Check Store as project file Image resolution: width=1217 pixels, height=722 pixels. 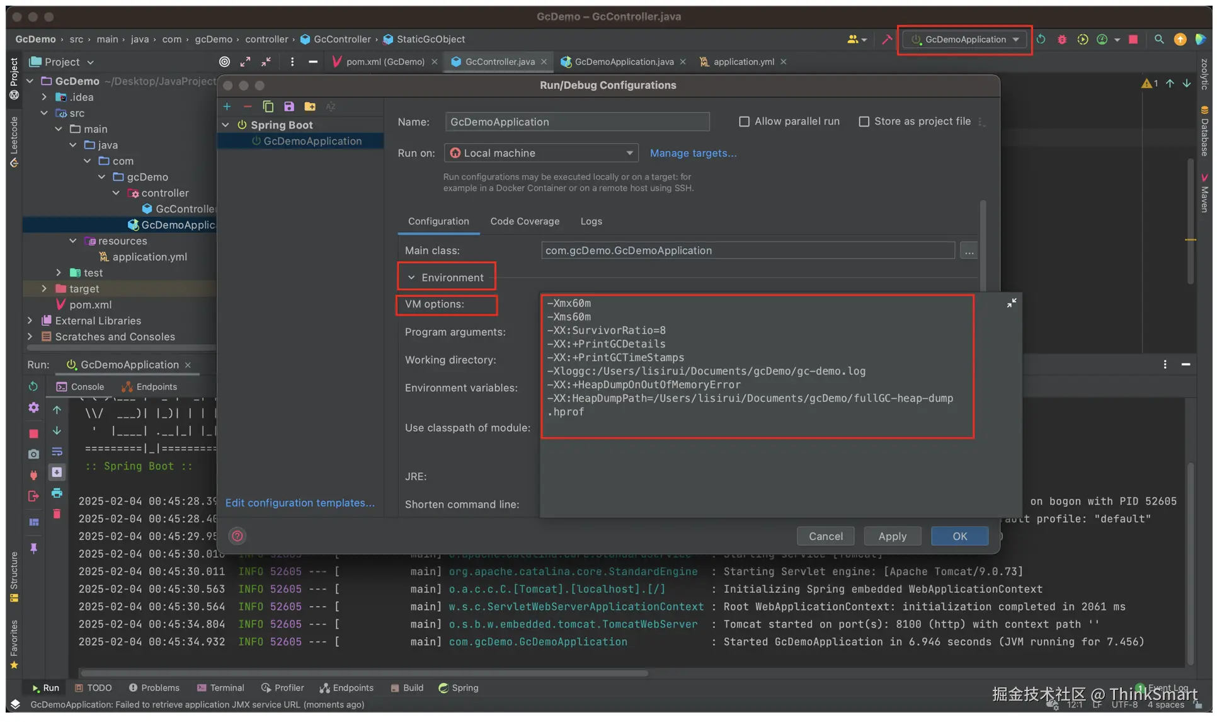pos(864,122)
